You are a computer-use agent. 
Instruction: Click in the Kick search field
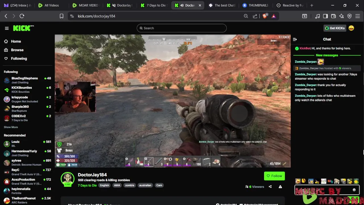181,28
